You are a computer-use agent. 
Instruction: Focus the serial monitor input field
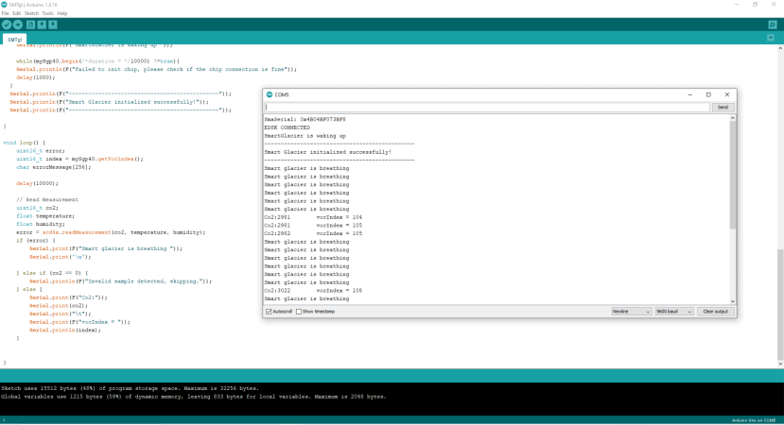(486, 108)
